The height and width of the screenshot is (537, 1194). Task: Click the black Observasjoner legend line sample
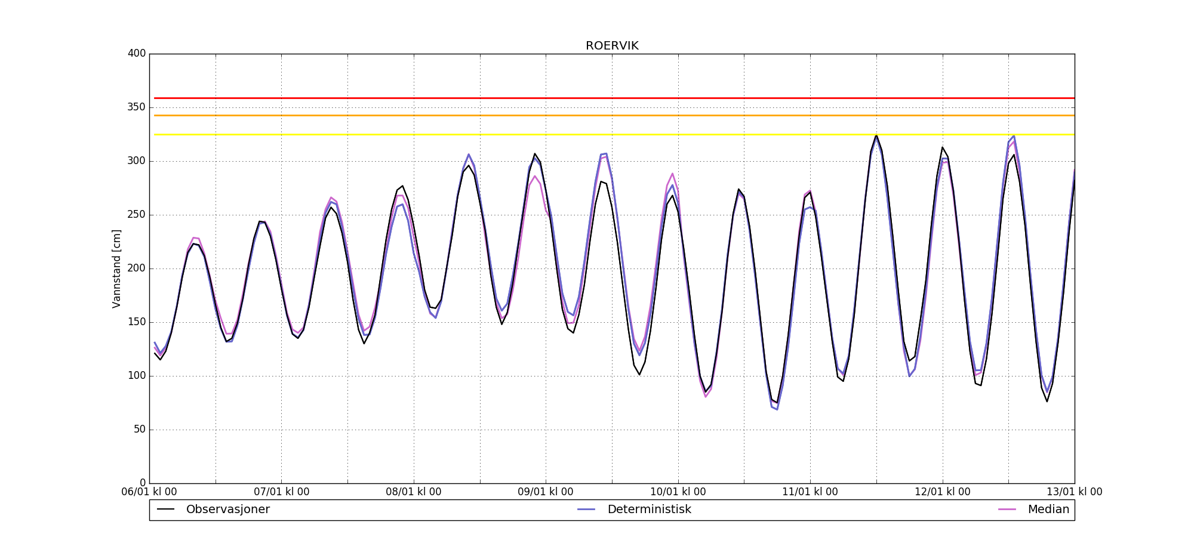[x=165, y=510]
